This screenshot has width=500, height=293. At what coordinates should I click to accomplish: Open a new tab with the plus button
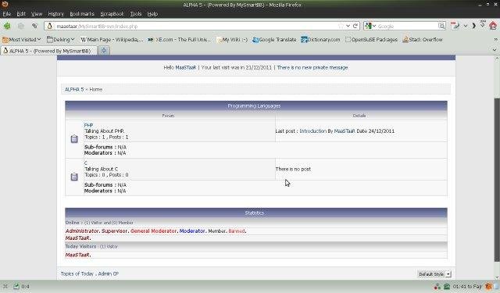click(x=104, y=50)
